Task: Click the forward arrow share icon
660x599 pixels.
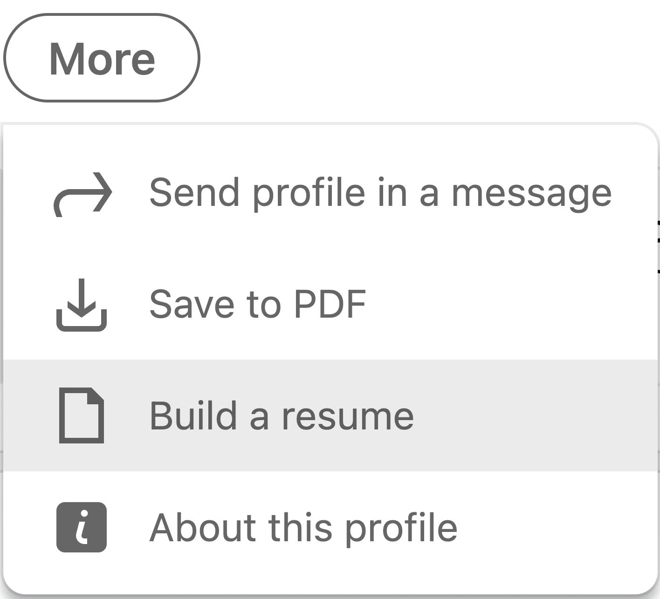Action: point(83,194)
